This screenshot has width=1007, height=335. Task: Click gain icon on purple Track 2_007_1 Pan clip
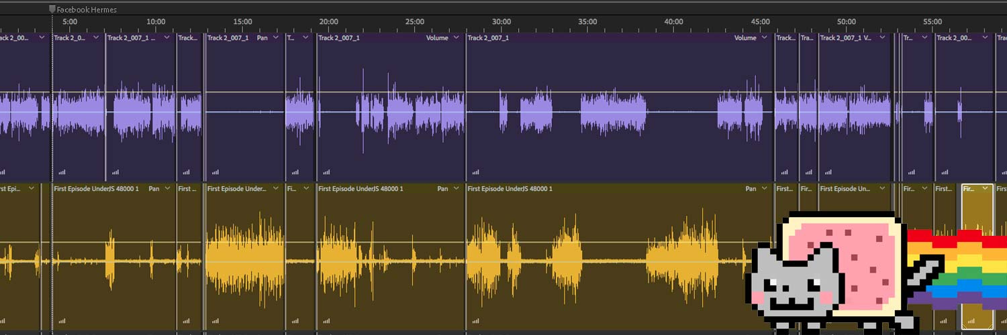pyautogui.click(x=213, y=172)
